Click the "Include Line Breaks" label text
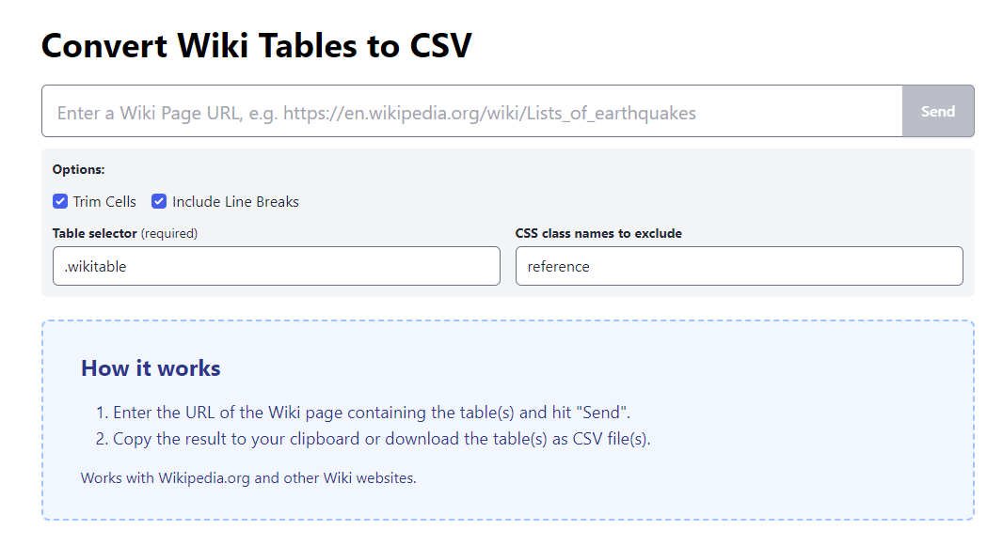 [x=235, y=202]
